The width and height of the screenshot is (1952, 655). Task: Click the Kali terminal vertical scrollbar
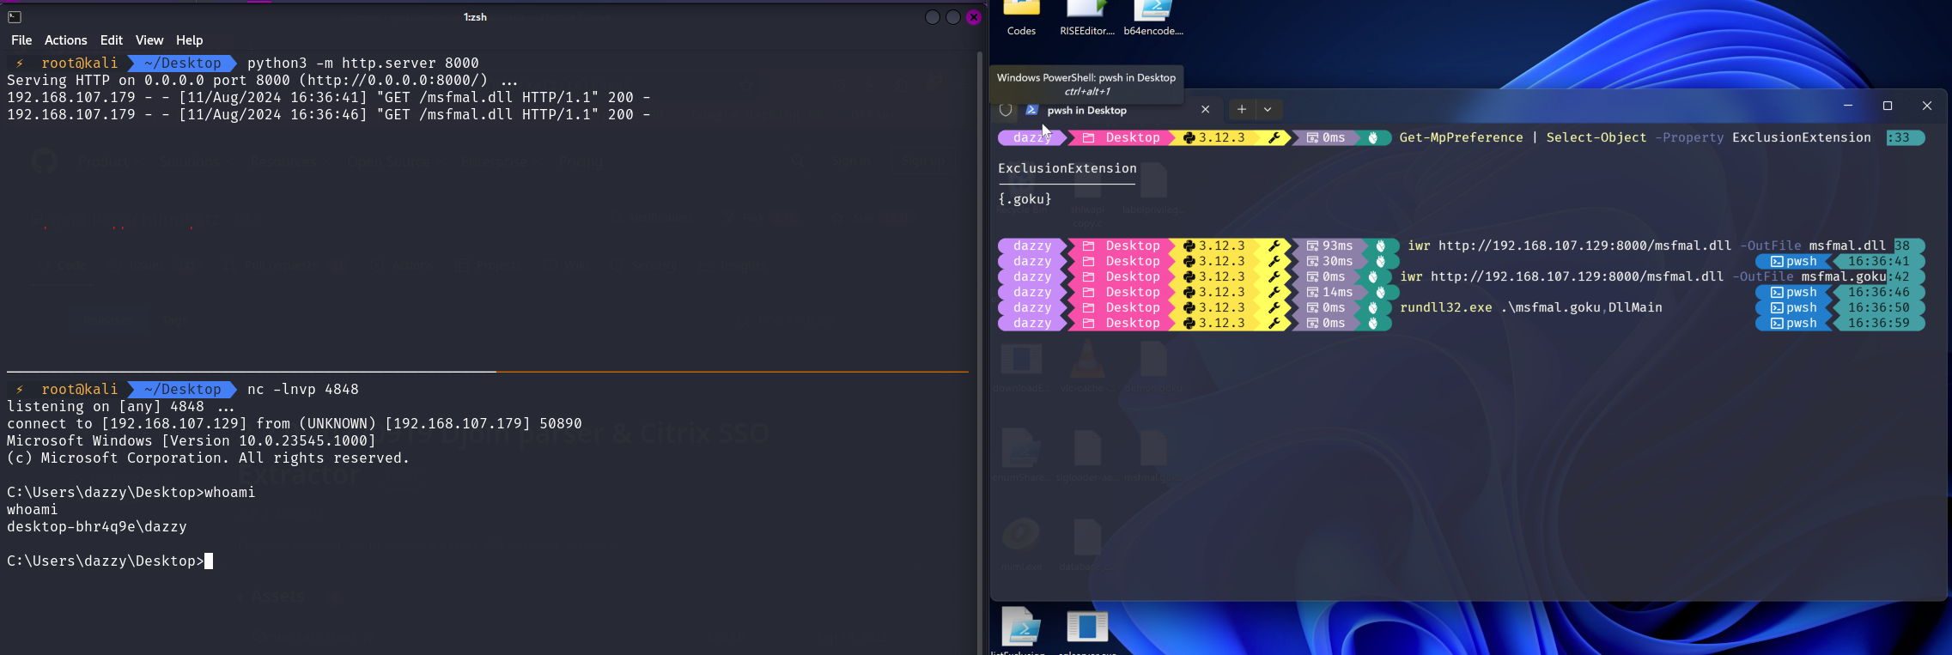(x=980, y=352)
